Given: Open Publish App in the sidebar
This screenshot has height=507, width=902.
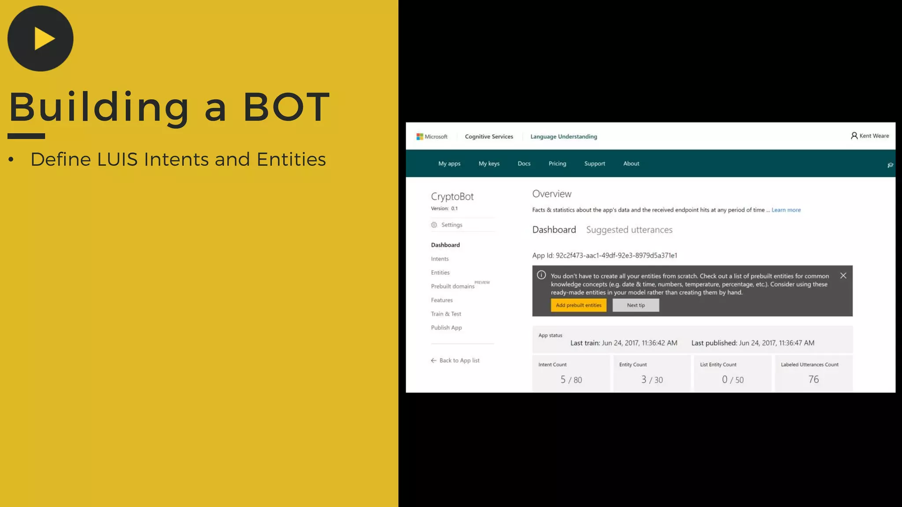Looking at the screenshot, I should pos(446,327).
